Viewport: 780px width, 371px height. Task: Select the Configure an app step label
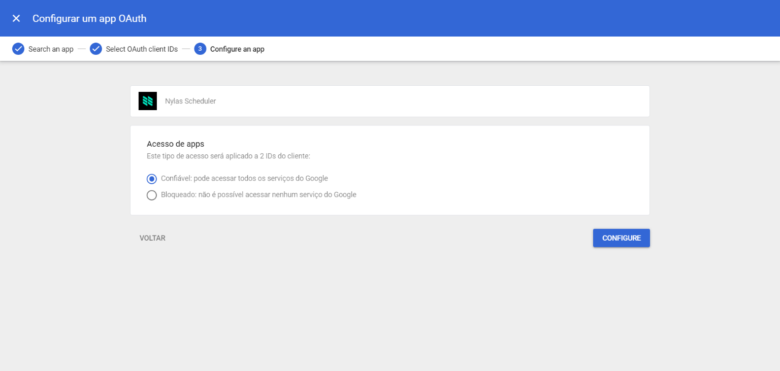click(237, 49)
